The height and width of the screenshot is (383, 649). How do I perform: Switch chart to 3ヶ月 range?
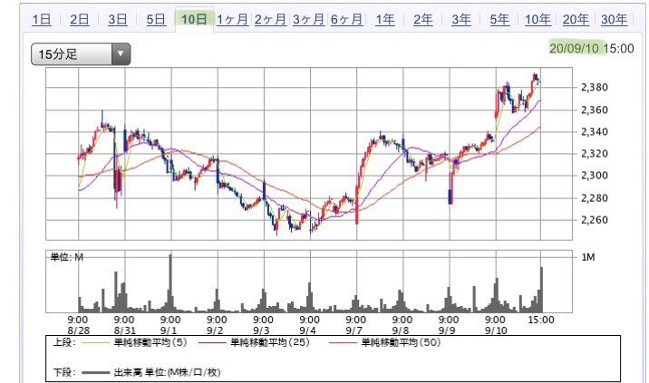pos(308,19)
